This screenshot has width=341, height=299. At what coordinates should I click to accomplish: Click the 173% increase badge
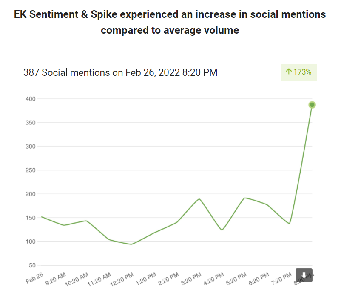point(298,72)
